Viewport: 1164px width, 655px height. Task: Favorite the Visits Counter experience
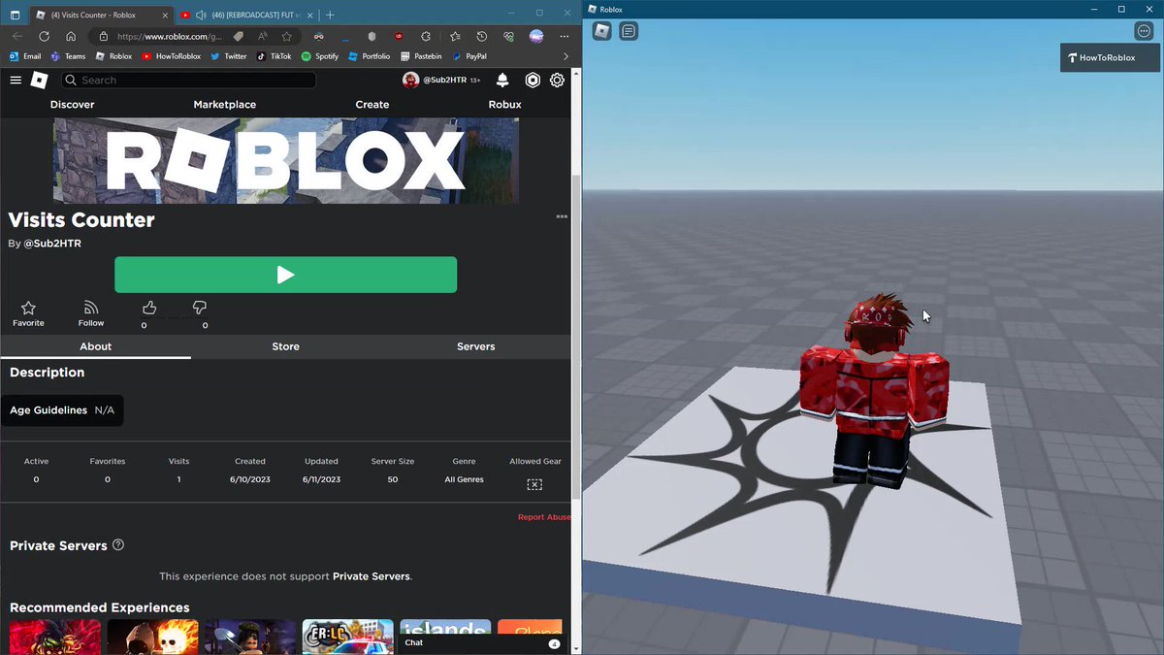28,309
